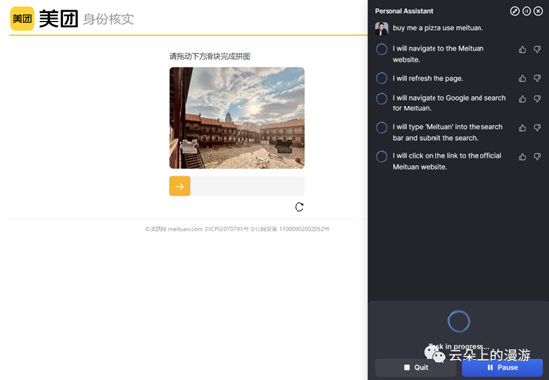Click the expand icon in assistant header
Viewport: 549px width, 380px height.
[x=515, y=11]
